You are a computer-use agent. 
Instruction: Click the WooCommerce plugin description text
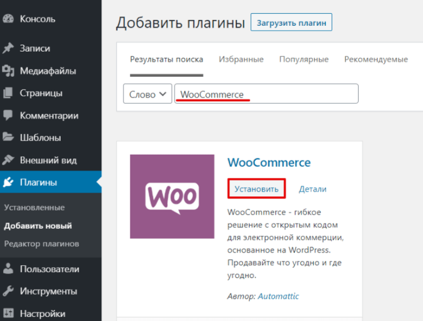pyautogui.click(x=285, y=244)
